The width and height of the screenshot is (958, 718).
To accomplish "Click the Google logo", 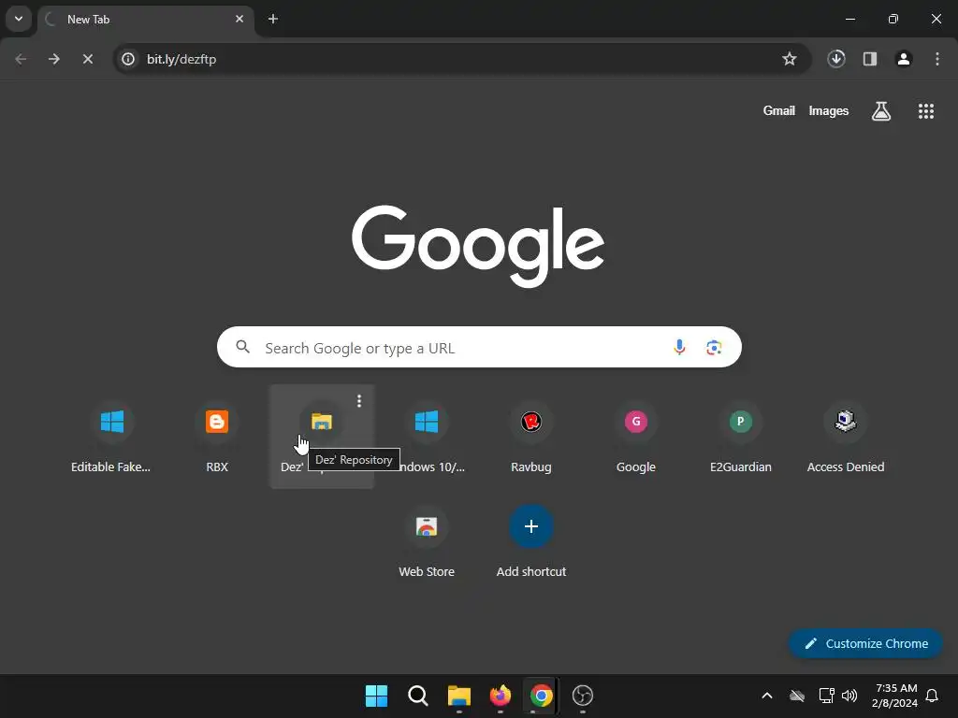I will 478,246.
